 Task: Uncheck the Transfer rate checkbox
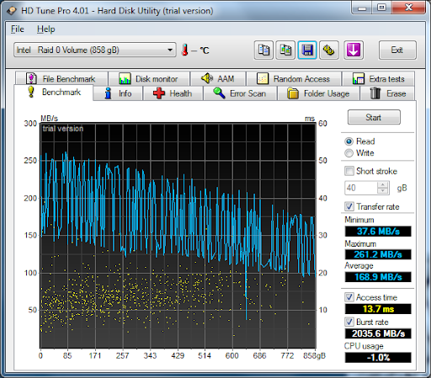pyautogui.click(x=349, y=206)
